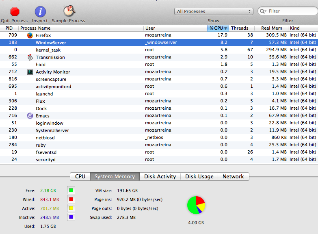Click the 860 KB memory value

[279, 137]
